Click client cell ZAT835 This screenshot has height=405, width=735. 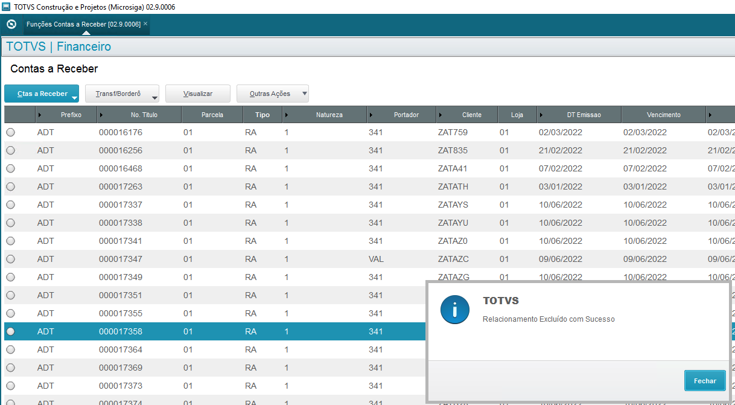[x=453, y=150]
